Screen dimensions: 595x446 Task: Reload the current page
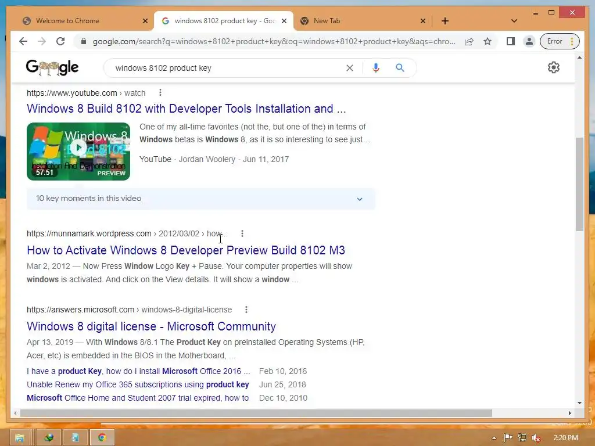[60, 41]
